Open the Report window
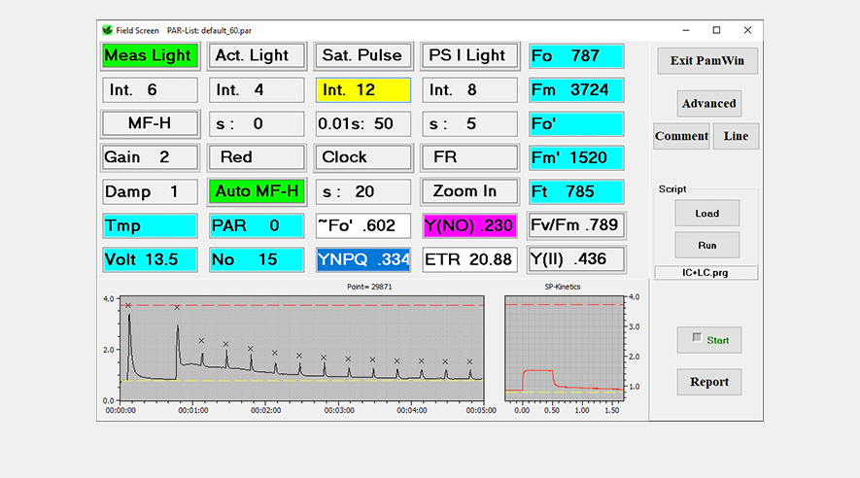Viewport: 860px width, 478px height. pos(708,382)
